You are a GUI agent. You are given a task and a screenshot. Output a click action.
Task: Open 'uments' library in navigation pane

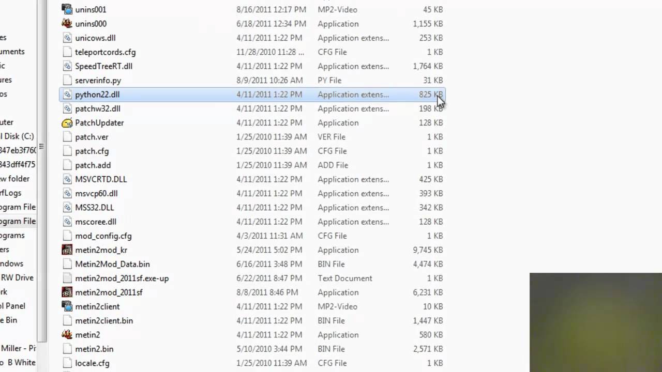[12, 52]
